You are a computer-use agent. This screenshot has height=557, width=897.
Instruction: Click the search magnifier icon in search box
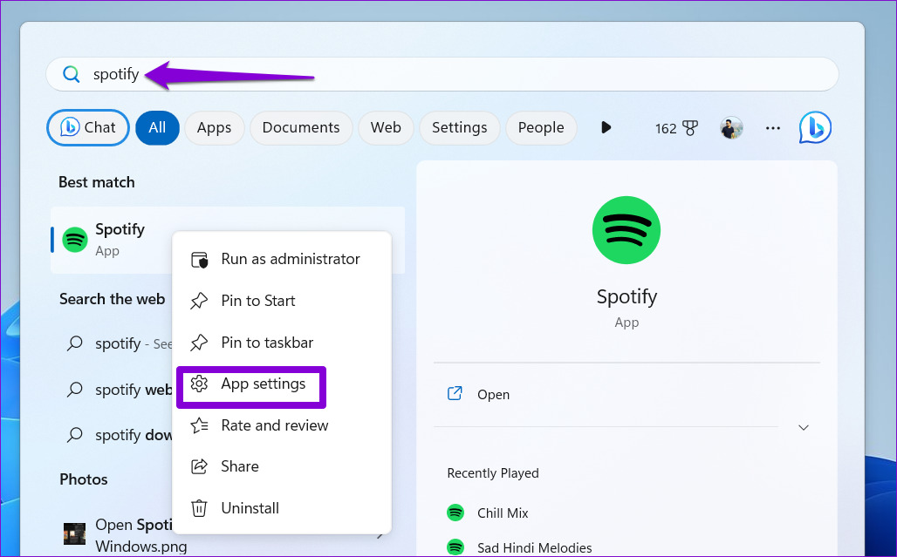pos(71,74)
